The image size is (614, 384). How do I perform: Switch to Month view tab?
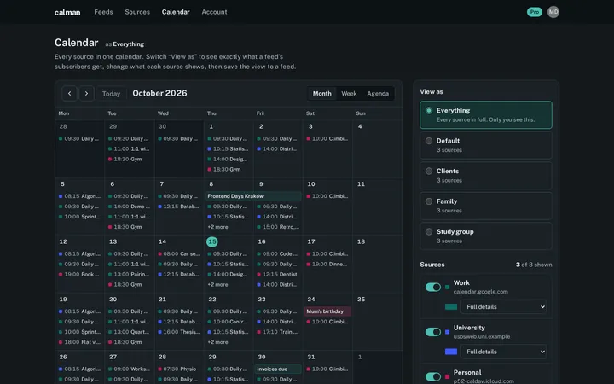click(321, 93)
